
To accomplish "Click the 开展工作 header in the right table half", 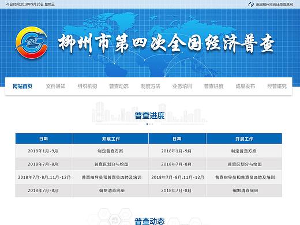I will [x=244, y=139].
